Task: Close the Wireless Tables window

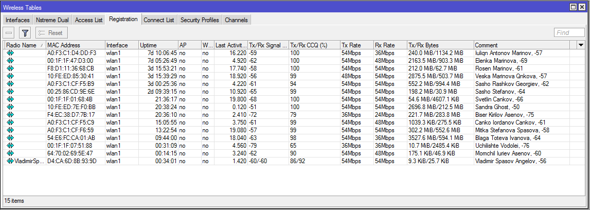Action: click(582, 7)
